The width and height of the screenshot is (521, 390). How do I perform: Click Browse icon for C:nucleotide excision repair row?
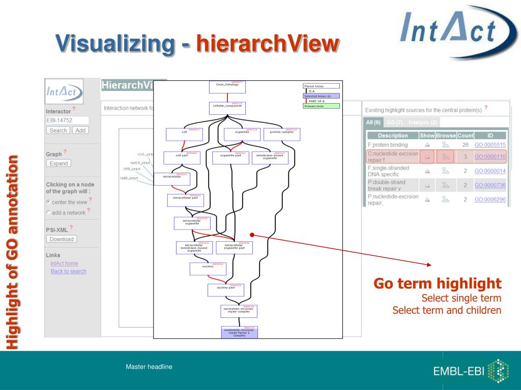[445, 156]
